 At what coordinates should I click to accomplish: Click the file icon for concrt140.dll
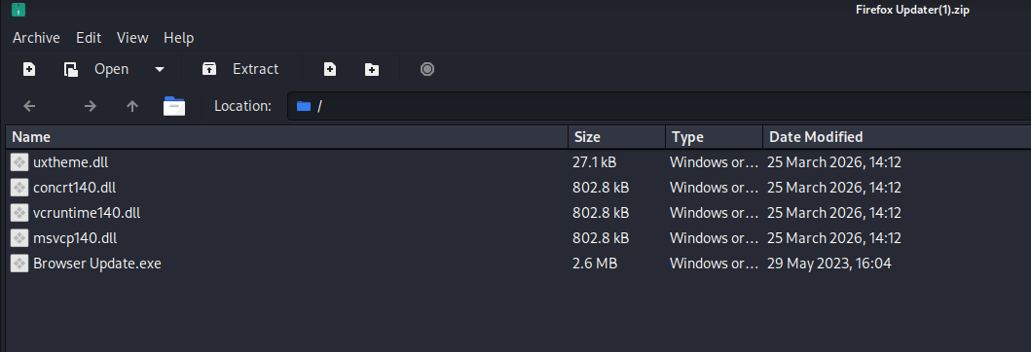(19, 188)
